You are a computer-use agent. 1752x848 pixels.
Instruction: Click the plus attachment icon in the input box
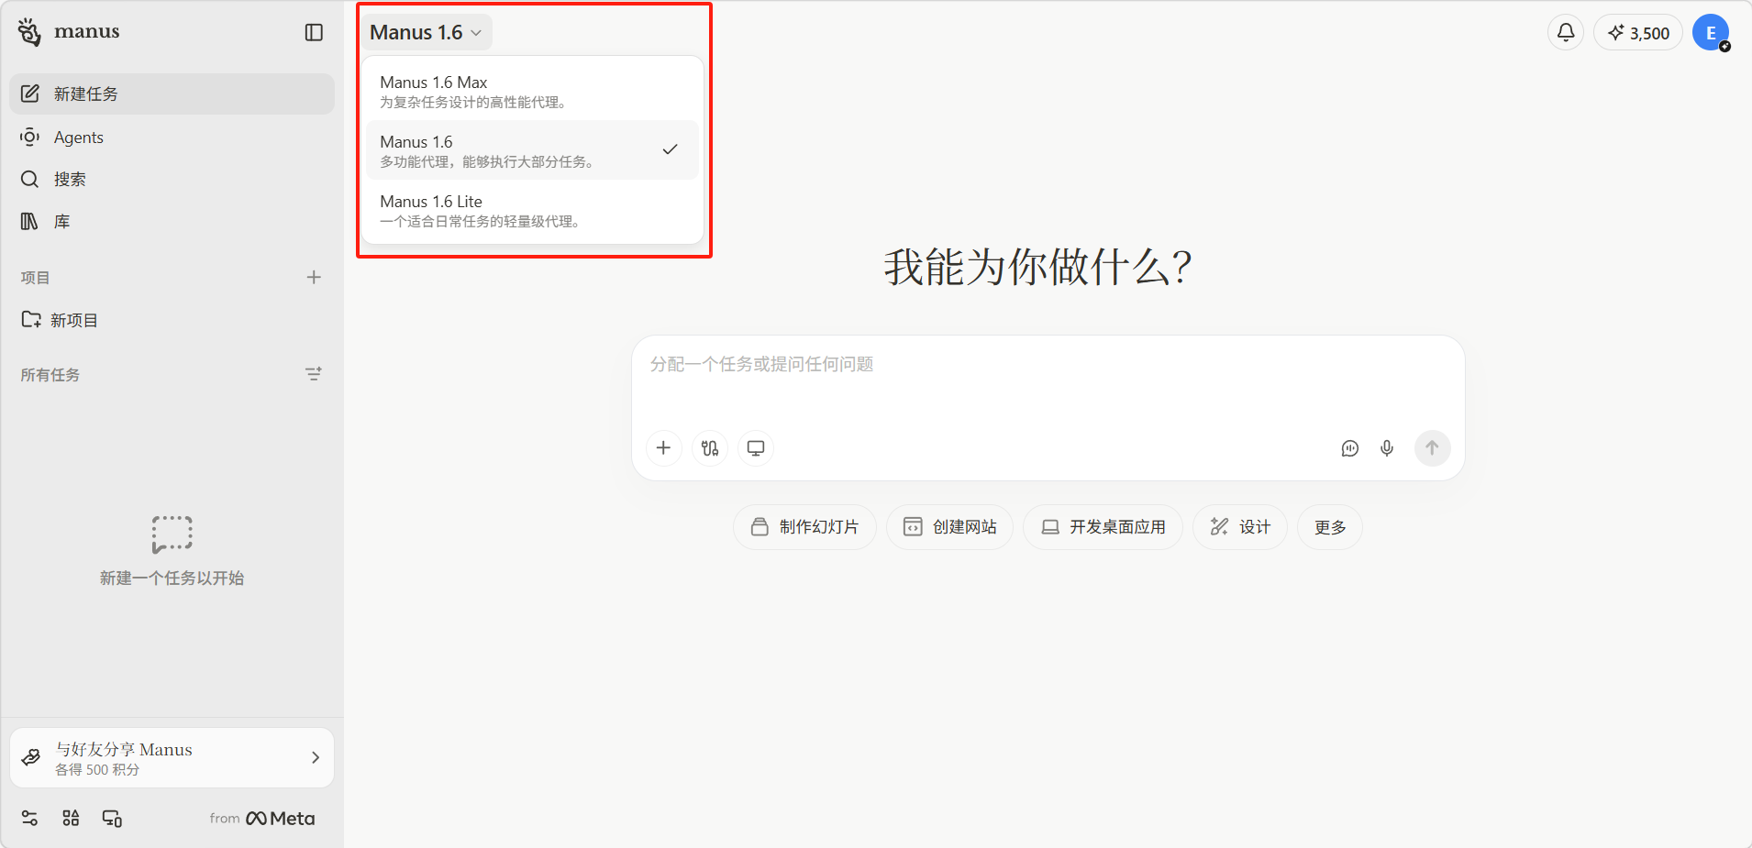663,448
